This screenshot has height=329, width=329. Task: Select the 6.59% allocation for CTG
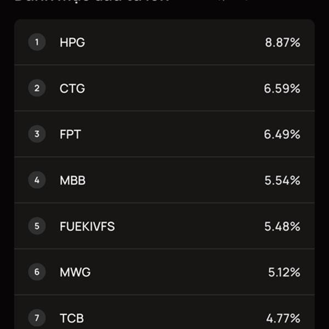pos(282,88)
